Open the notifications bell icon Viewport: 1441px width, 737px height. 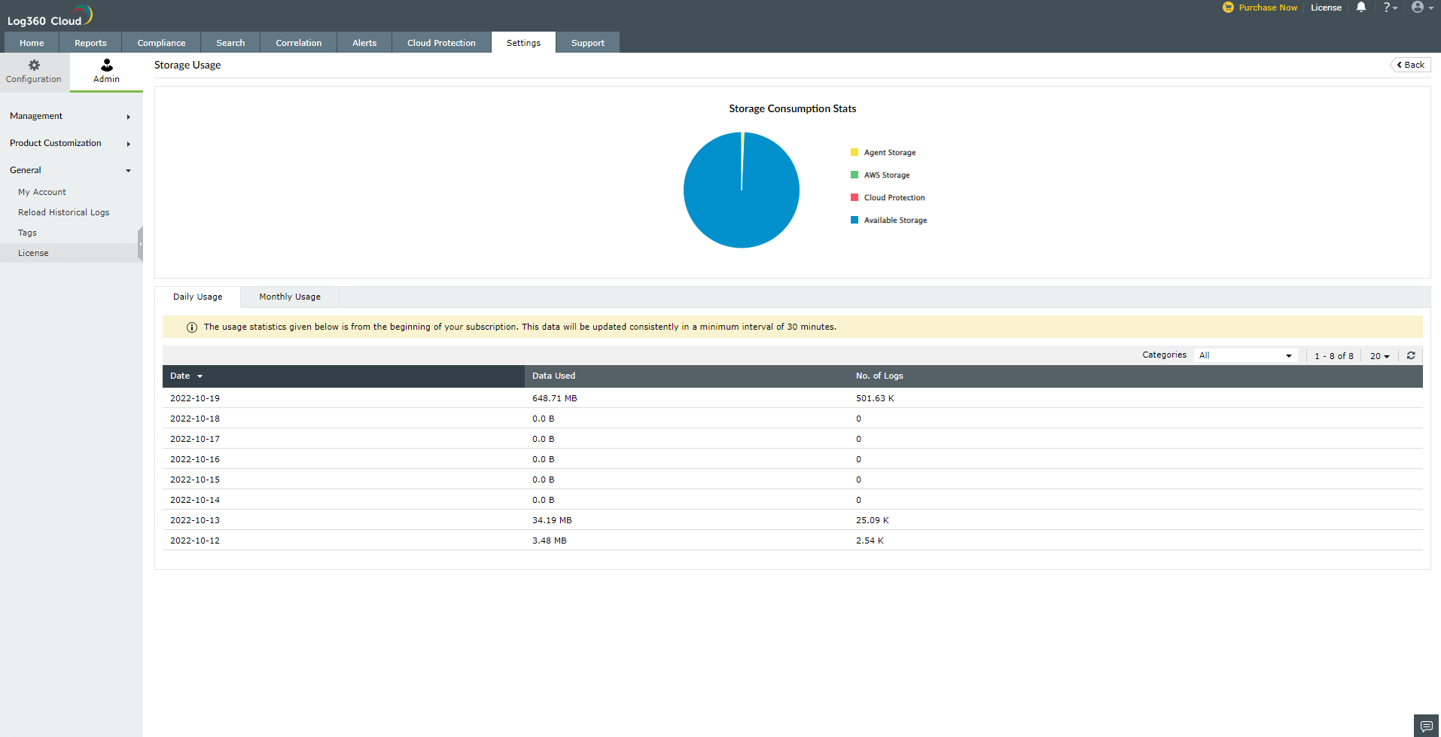pos(1361,8)
